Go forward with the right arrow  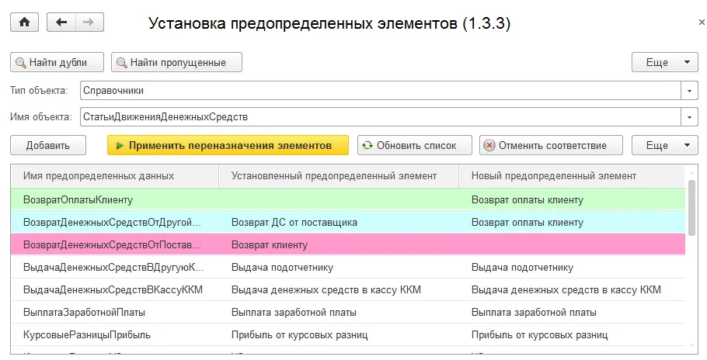pos(89,22)
